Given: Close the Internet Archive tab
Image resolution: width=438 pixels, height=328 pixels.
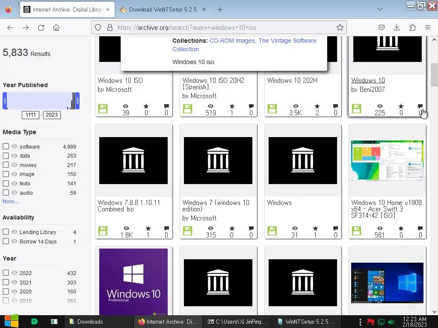Looking at the screenshot, I should [x=108, y=9].
